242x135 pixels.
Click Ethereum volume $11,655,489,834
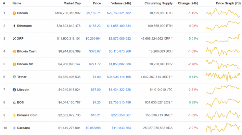coord(119,26)
